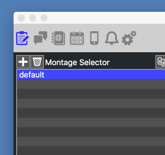This screenshot has width=165, height=155.
Task: Open the gears settings icon
Action: pyautogui.click(x=129, y=38)
